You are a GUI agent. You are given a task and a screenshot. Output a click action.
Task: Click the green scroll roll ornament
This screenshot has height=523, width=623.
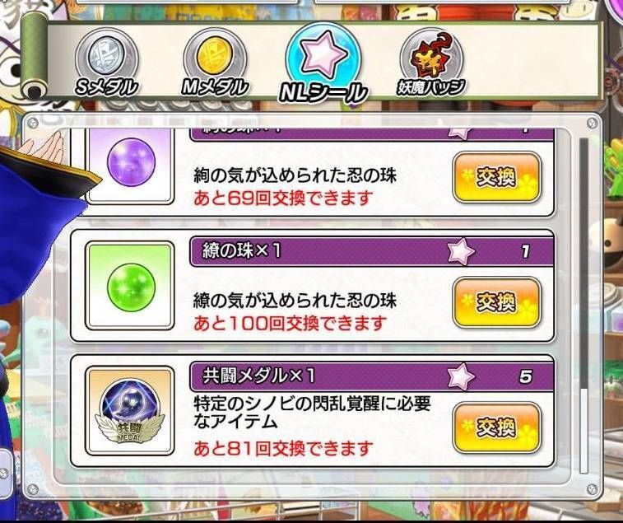35,56
